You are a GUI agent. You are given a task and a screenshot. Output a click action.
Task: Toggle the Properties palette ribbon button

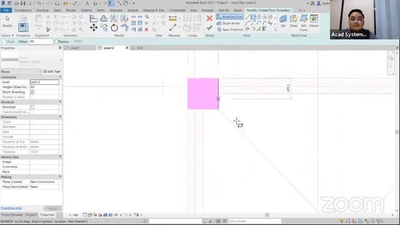pos(23,27)
